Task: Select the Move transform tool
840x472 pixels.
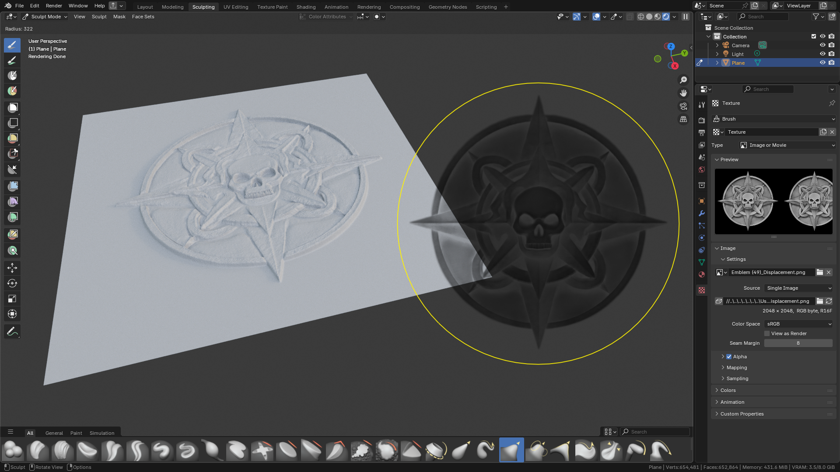Action: pos(12,268)
